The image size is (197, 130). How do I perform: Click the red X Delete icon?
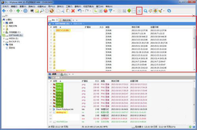pyautogui.click(x=73, y=11)
